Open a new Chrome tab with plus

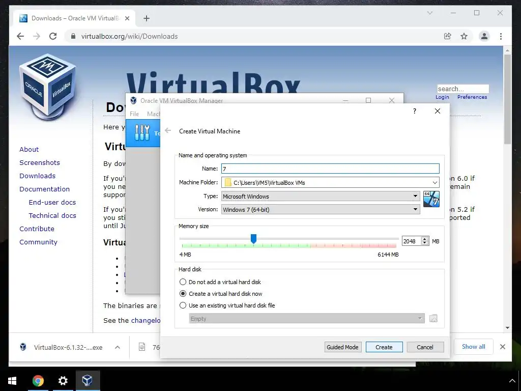147,18
